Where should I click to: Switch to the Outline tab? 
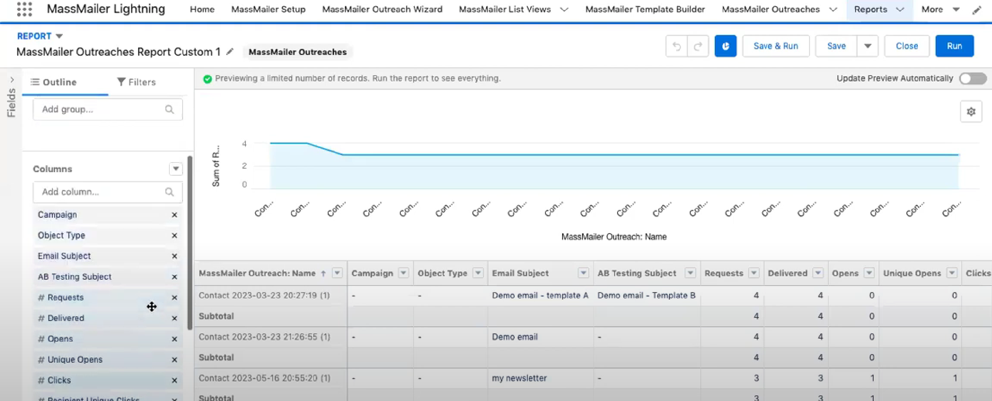pos(54,82)
